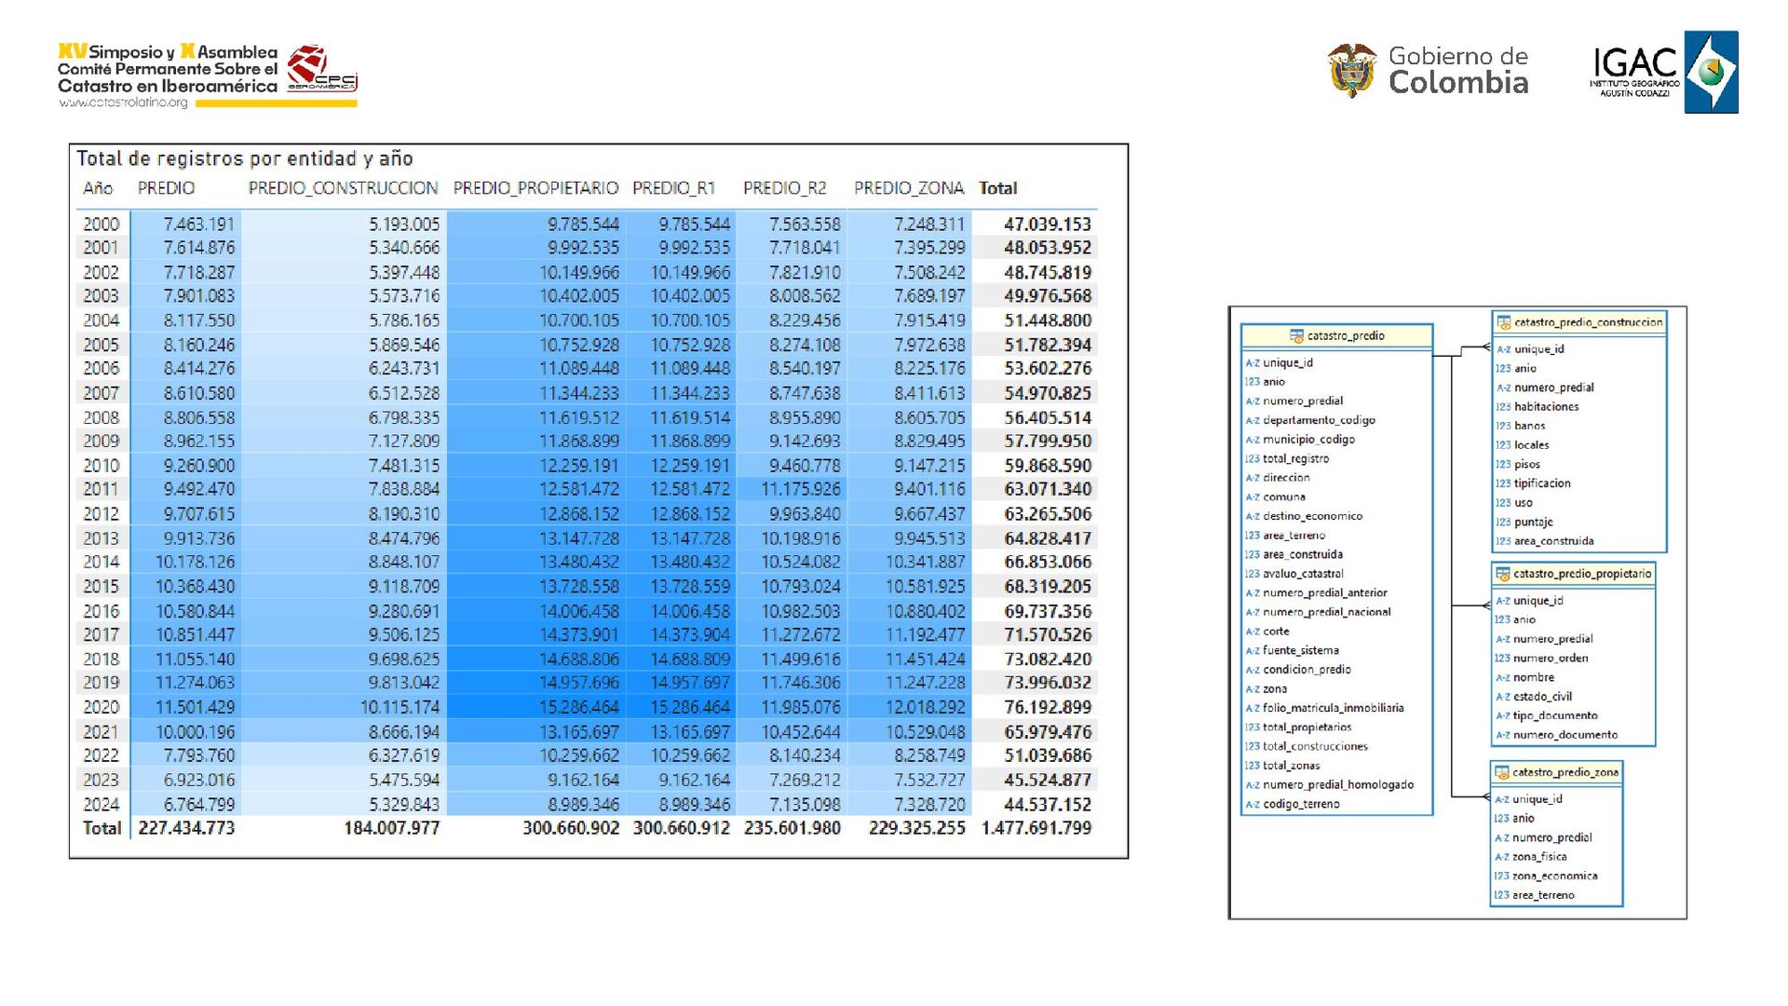Select the bold Total column header
1788x1006 pixels.
pyautogui.click(x=997, y=188)
